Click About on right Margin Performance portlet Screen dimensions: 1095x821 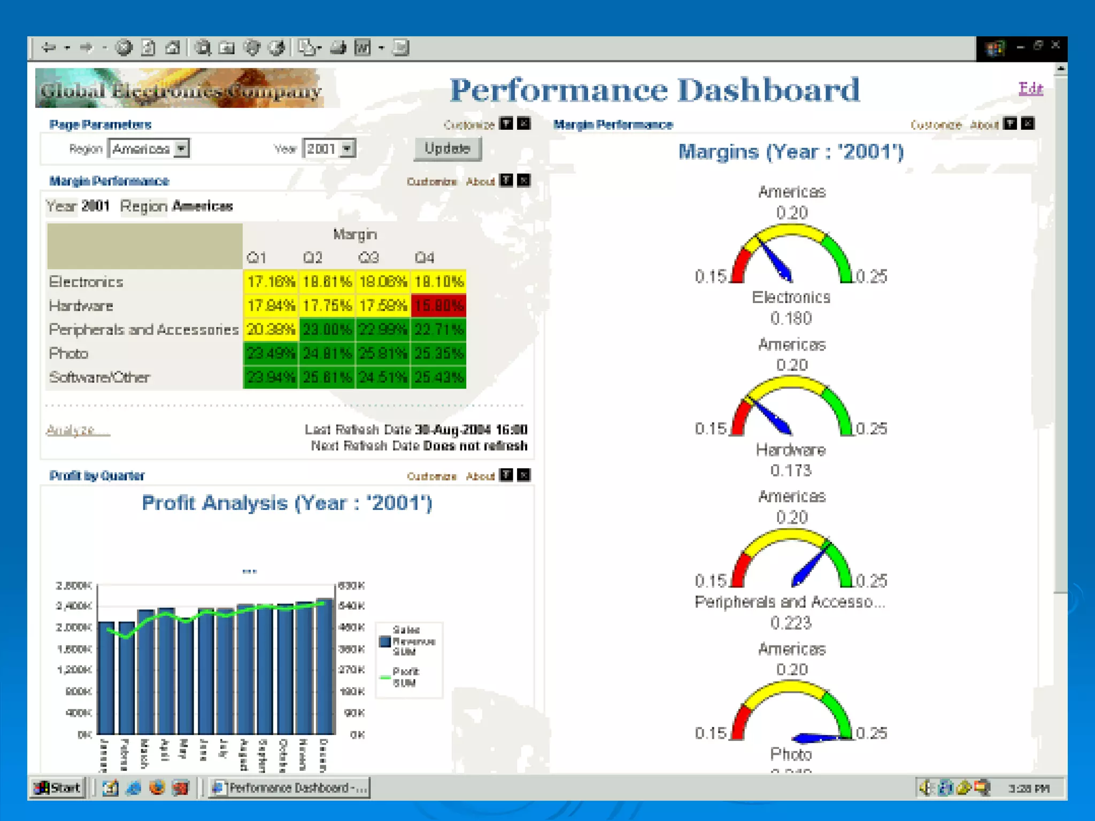click(x=984, y=125)
